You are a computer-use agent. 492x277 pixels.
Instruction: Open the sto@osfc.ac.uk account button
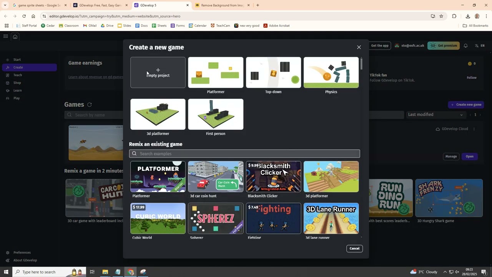(409, 45)
